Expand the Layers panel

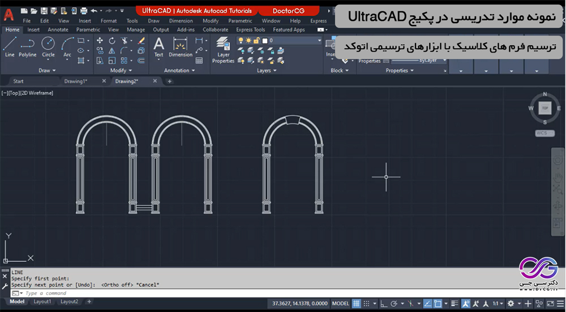click(x=267, y=70)
